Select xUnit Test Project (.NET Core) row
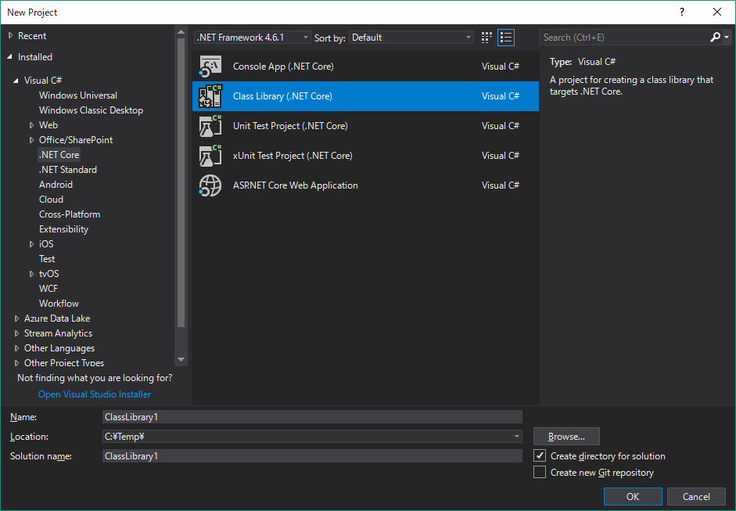Viewport: 736px width, 511px height. (x=365, y=156)
